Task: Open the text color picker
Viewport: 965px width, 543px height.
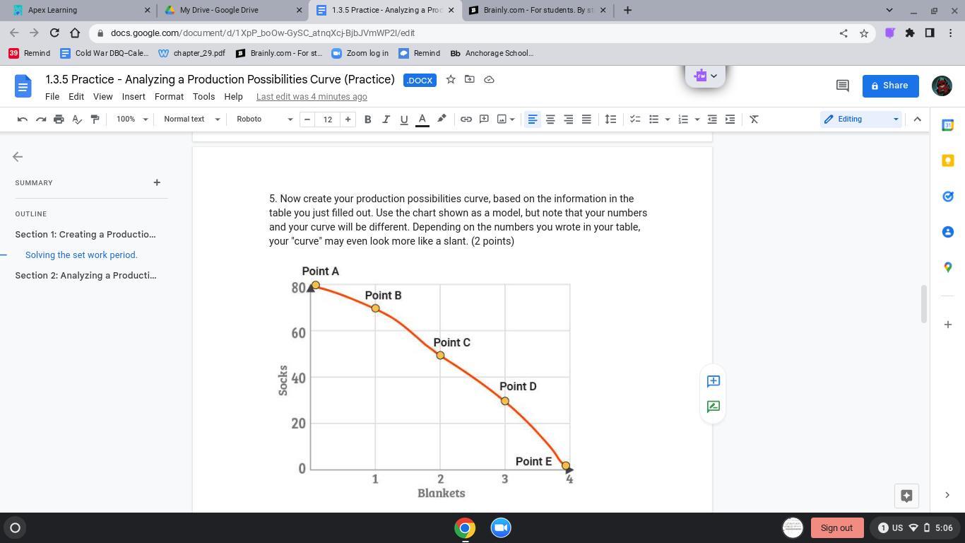Action: (x=422, y=119)
